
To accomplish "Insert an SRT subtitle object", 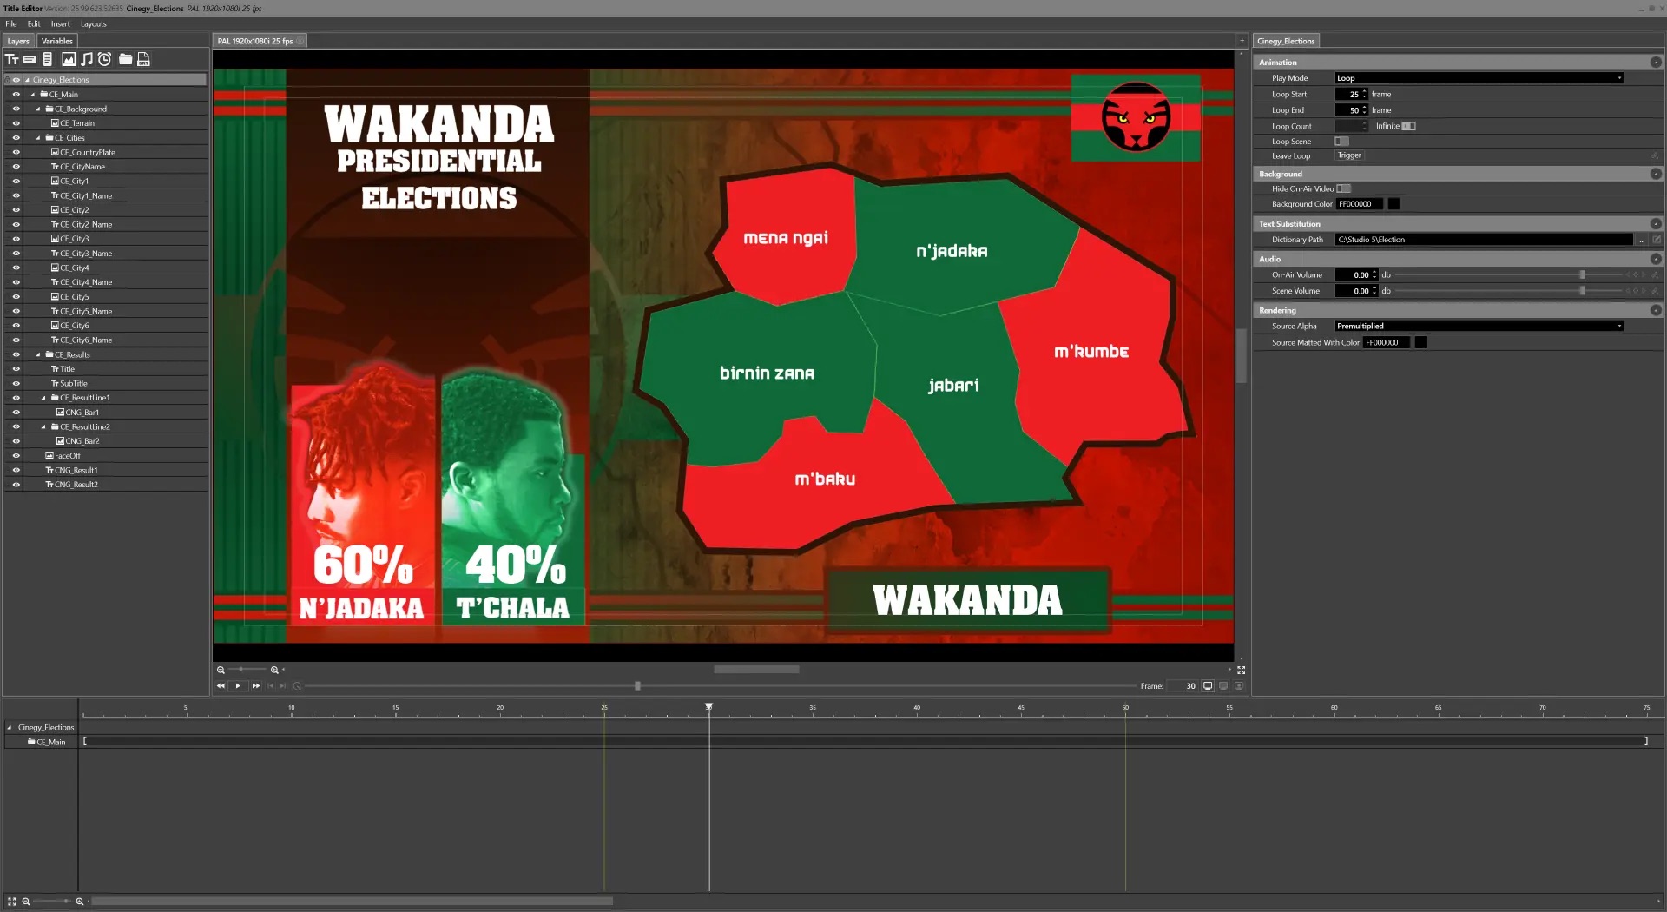I will click(144, 59).
